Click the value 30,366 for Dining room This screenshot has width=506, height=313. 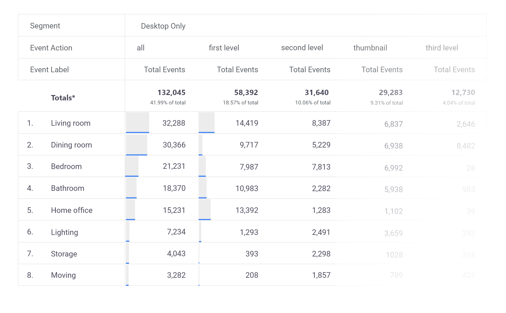174,145
